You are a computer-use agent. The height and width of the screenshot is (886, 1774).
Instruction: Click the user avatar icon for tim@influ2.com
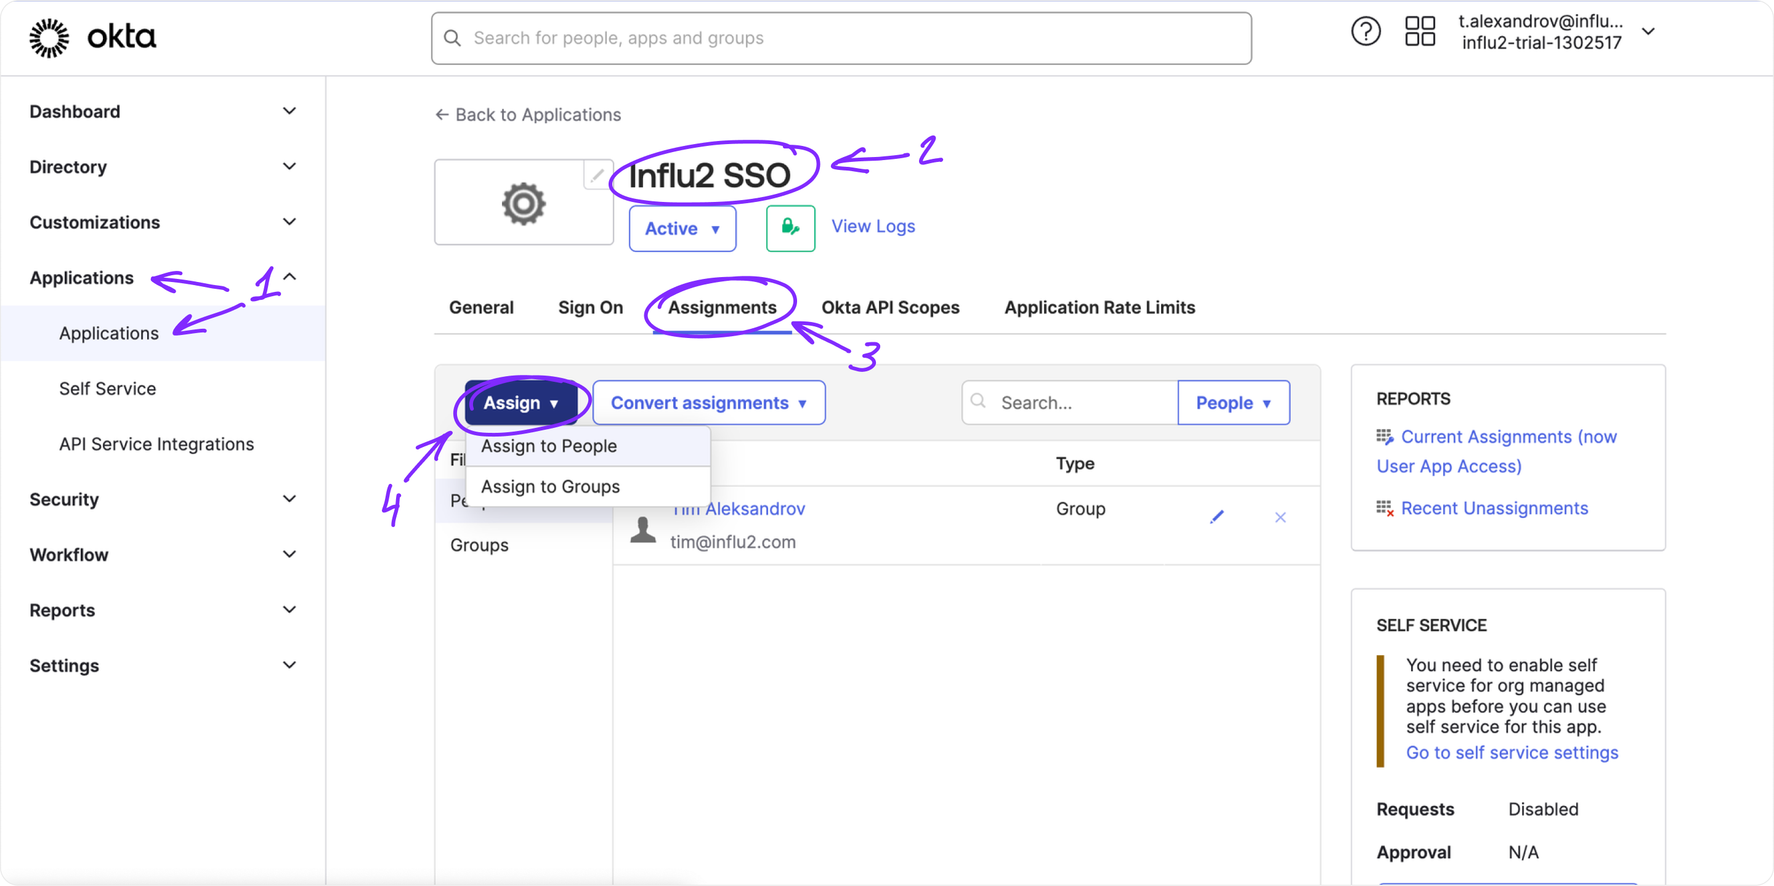coord(642,530)
